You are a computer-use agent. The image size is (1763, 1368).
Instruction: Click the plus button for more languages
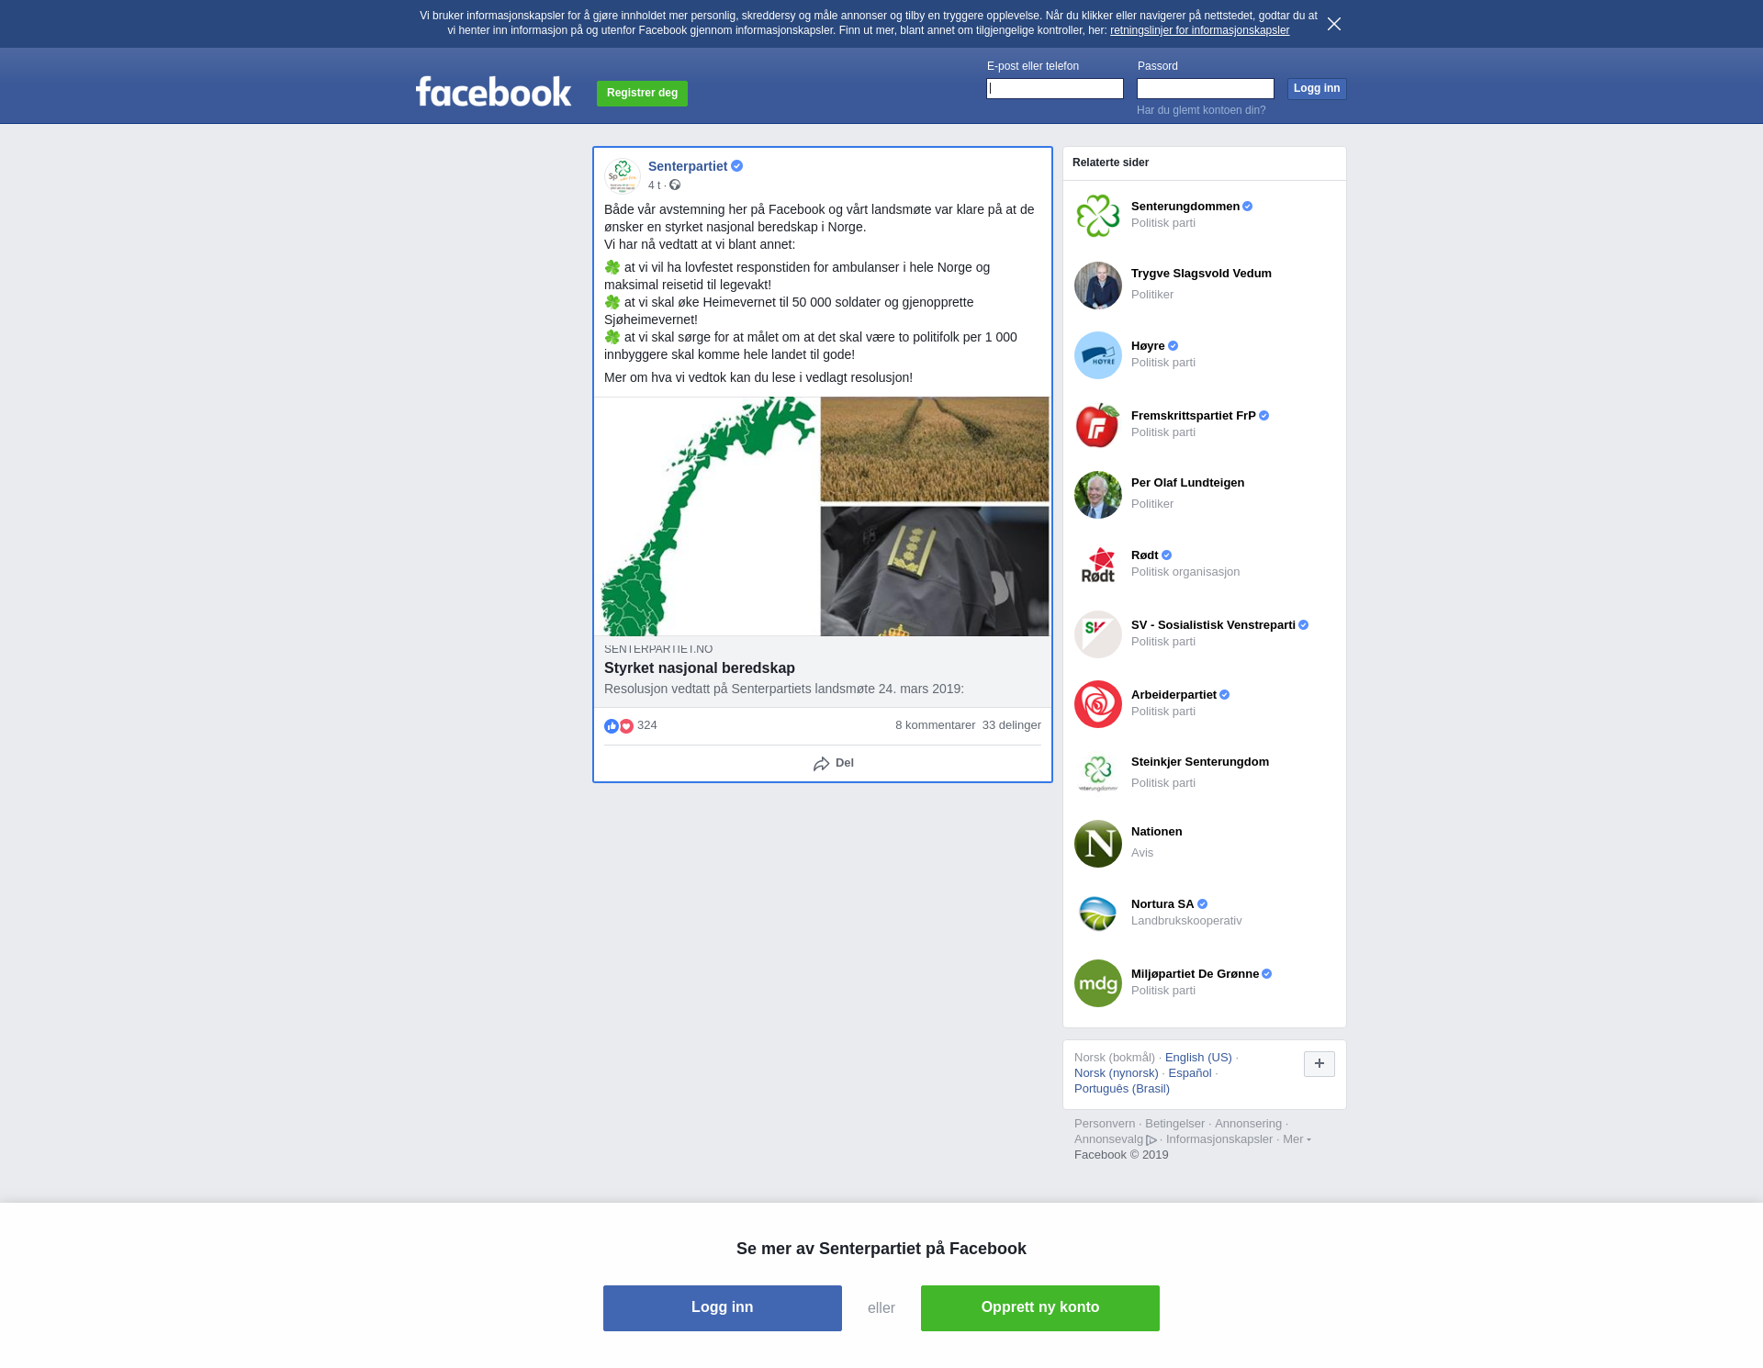(1319, 1064)
